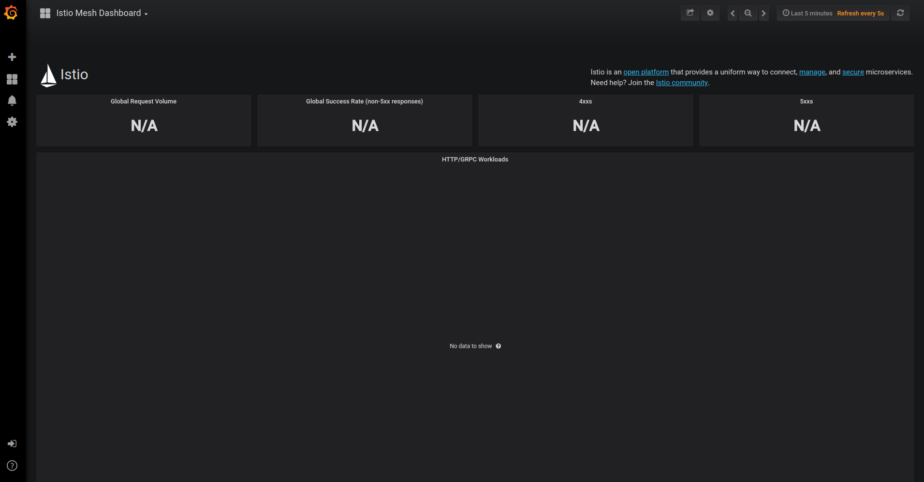Follow the open platform link
Viewport: 924px width, 482px height.
click(645, 72)
